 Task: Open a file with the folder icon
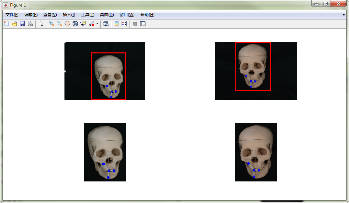pos(14,24)
